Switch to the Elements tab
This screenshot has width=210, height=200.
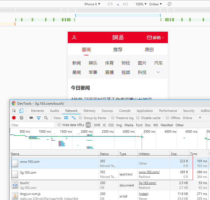pos(38,111)
